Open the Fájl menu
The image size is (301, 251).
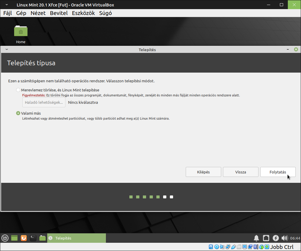[x=8, y=13]
